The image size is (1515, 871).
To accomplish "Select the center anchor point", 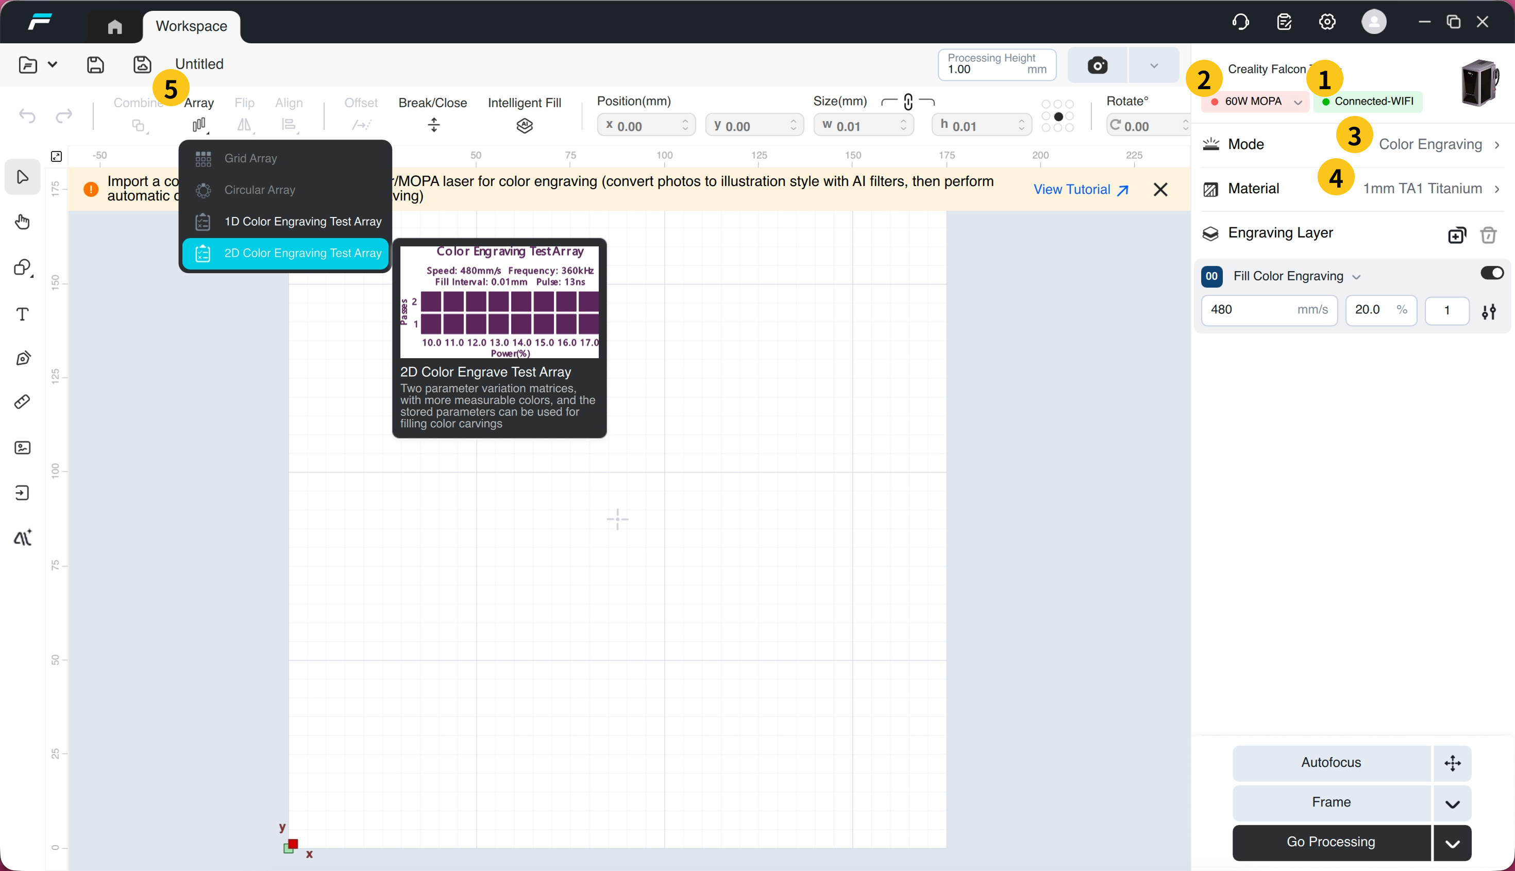I will (x=1058, y=116).
